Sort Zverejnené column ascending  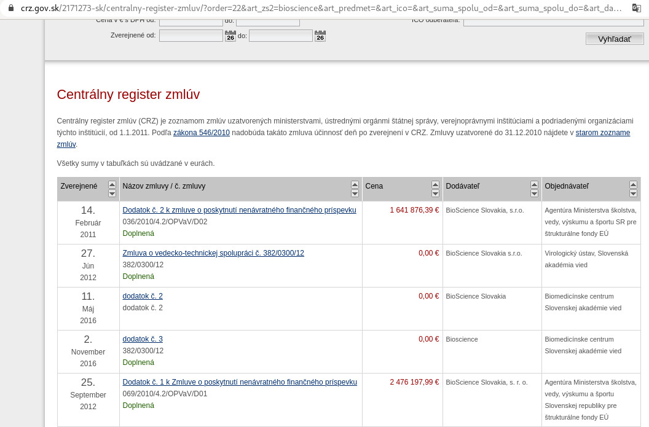pyautogui.click(x=112, y=185)
